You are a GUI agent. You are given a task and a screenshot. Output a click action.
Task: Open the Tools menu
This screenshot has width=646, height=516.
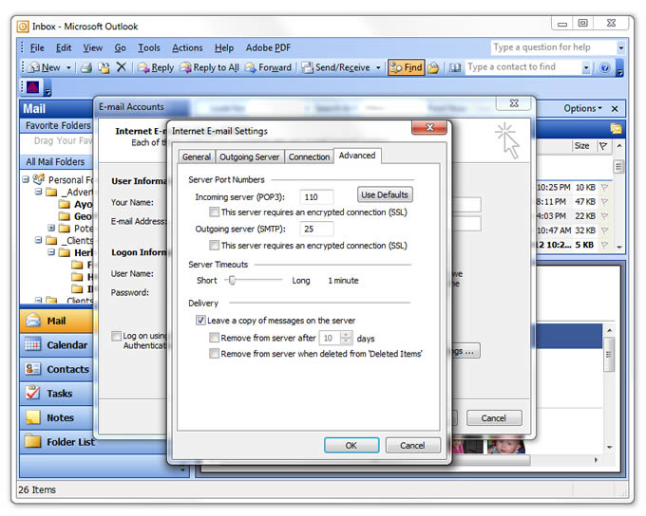[149, 48]
